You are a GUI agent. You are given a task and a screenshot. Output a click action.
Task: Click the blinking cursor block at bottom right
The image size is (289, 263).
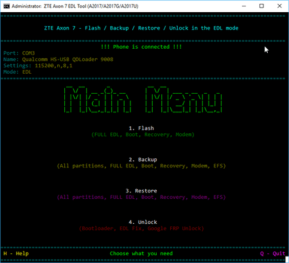point(287,259)
